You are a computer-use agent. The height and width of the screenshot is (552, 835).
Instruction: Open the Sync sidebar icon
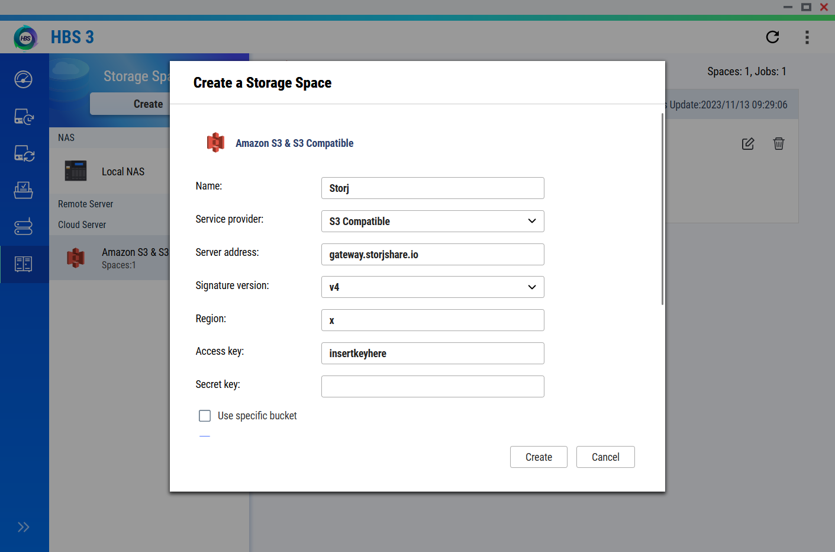pos(24,153)
